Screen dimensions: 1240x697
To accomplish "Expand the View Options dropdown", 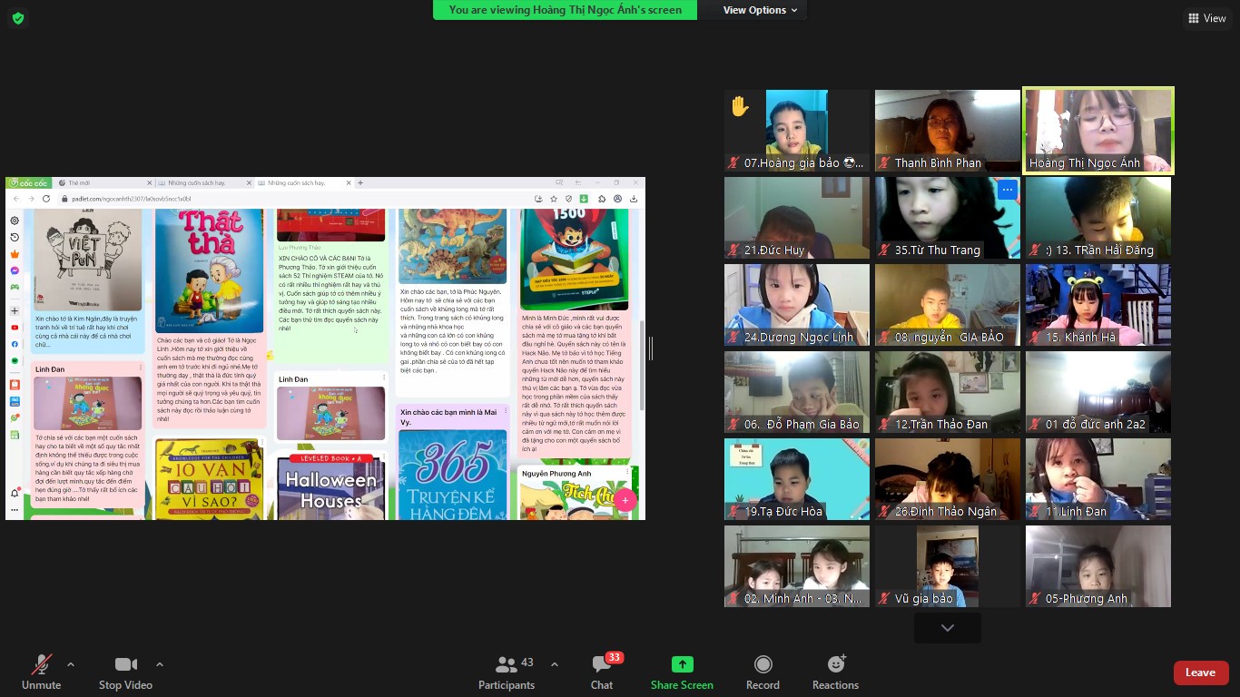I will (760, 10).
